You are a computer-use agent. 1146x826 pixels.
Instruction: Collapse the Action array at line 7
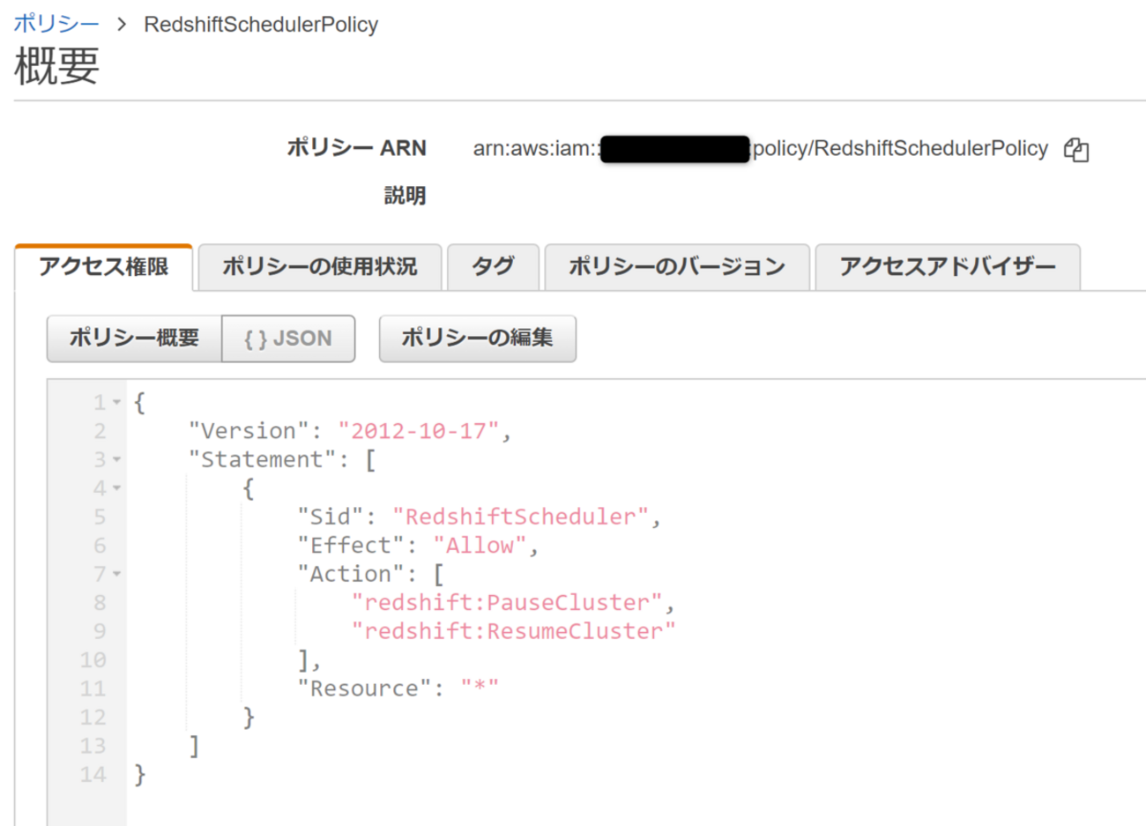(x=116, y=575)
